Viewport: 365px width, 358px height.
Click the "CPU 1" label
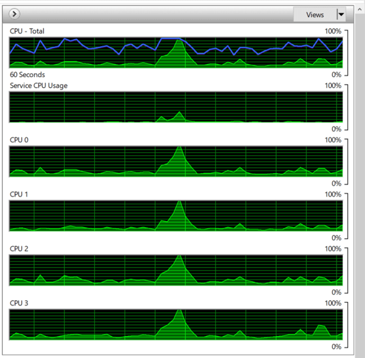(18, 194)
